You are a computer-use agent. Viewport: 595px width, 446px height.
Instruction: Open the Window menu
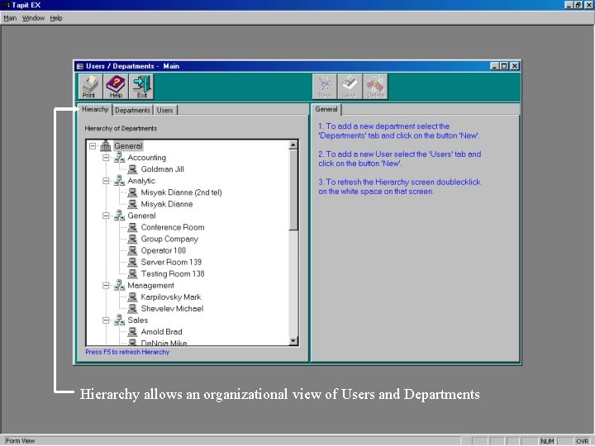point(33,18)
